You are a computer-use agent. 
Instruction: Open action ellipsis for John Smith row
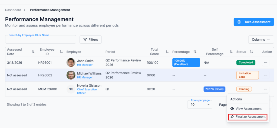[x=266, y=63]
